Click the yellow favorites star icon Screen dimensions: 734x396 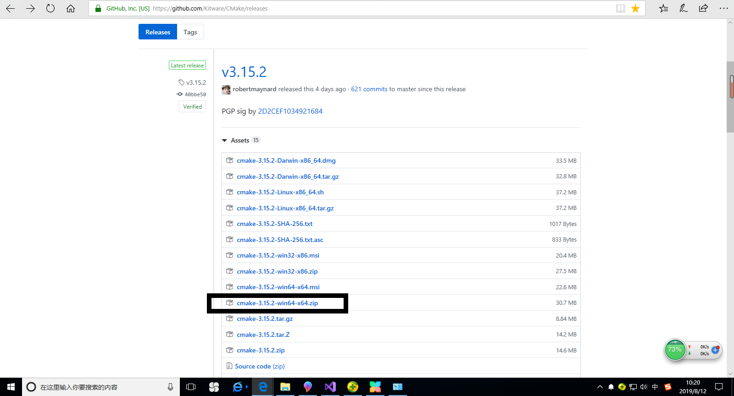point(635,8)
